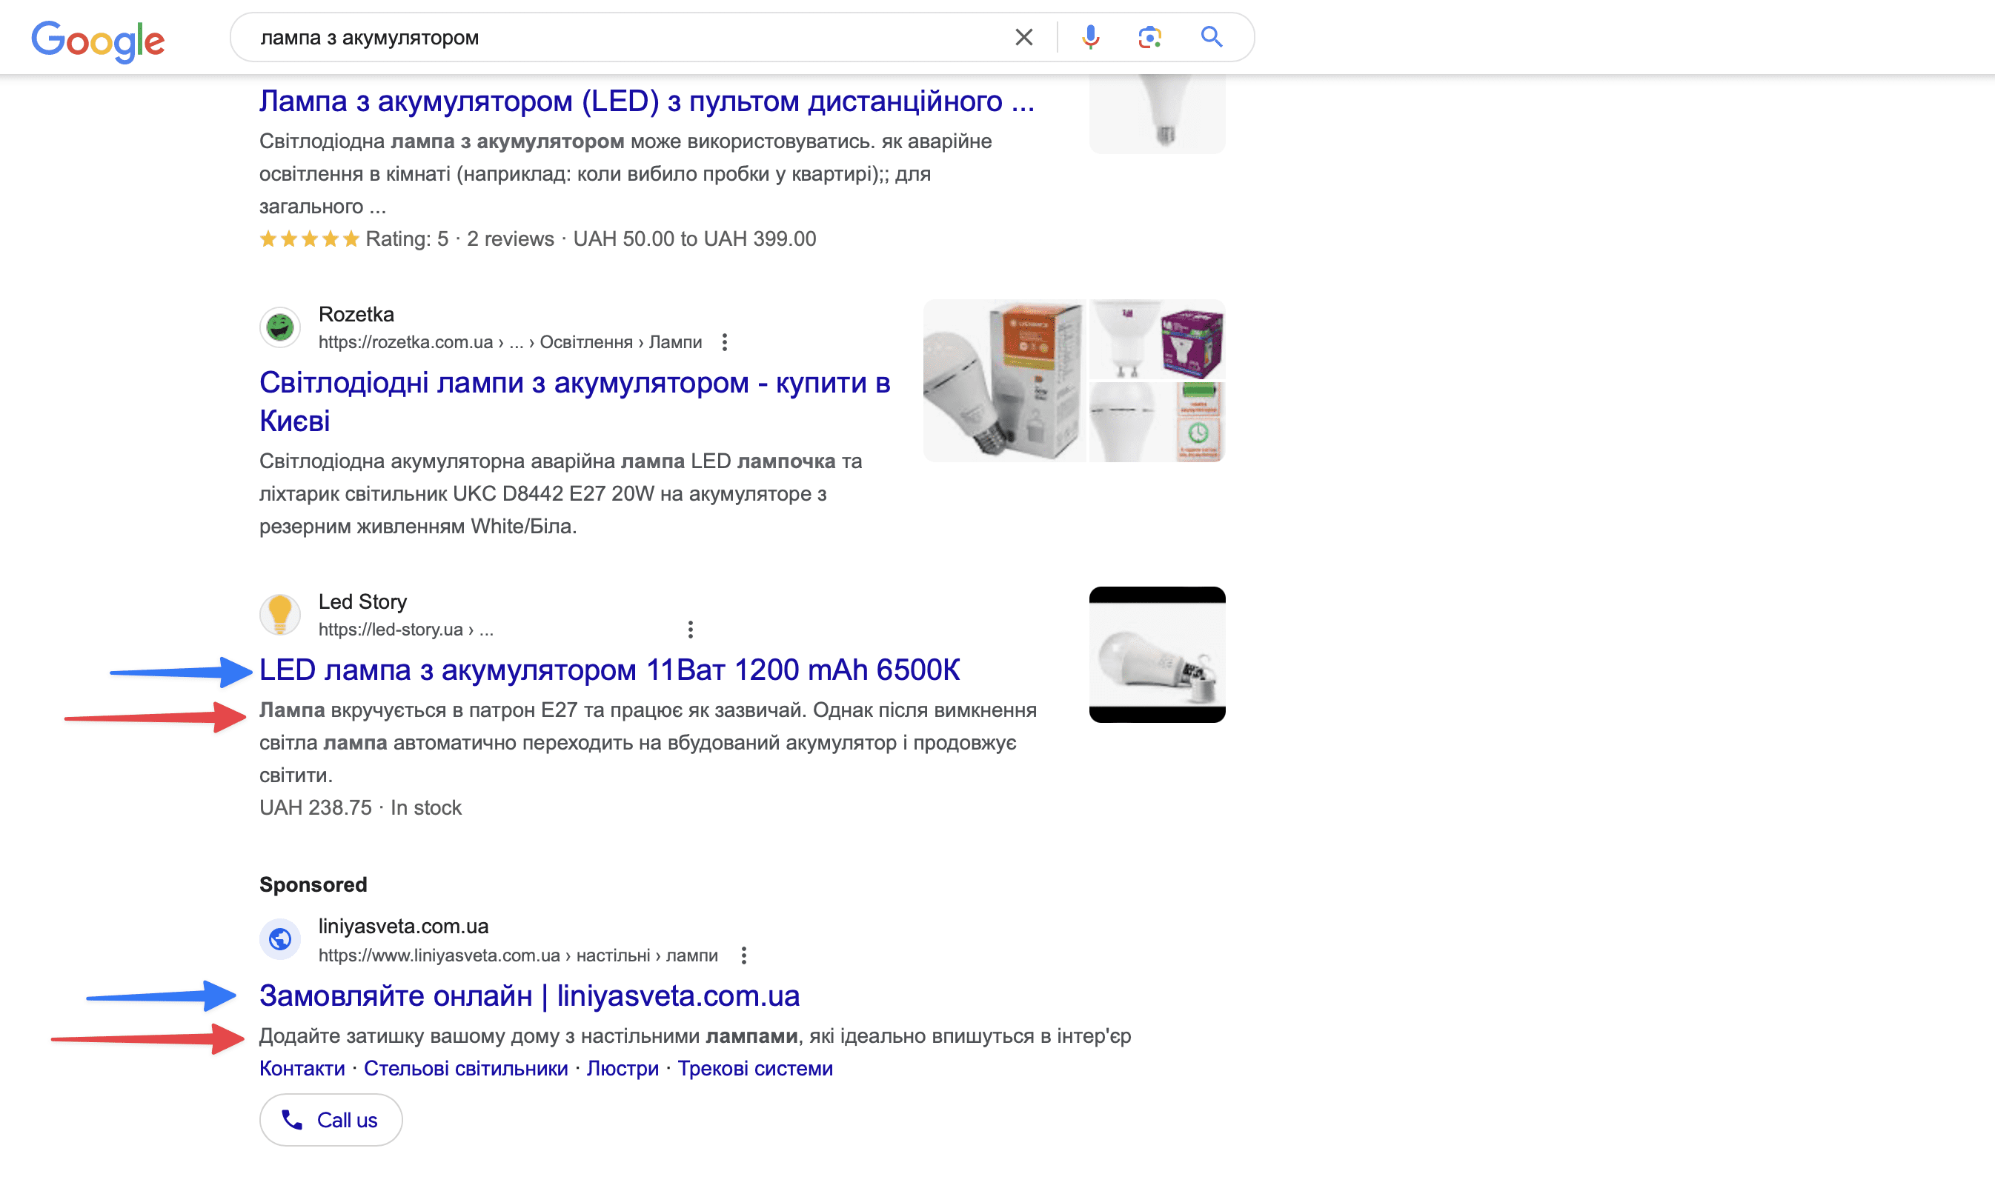Click Rozetka site name
The image size is (1995, 1191).
click(x=356, y=315)
